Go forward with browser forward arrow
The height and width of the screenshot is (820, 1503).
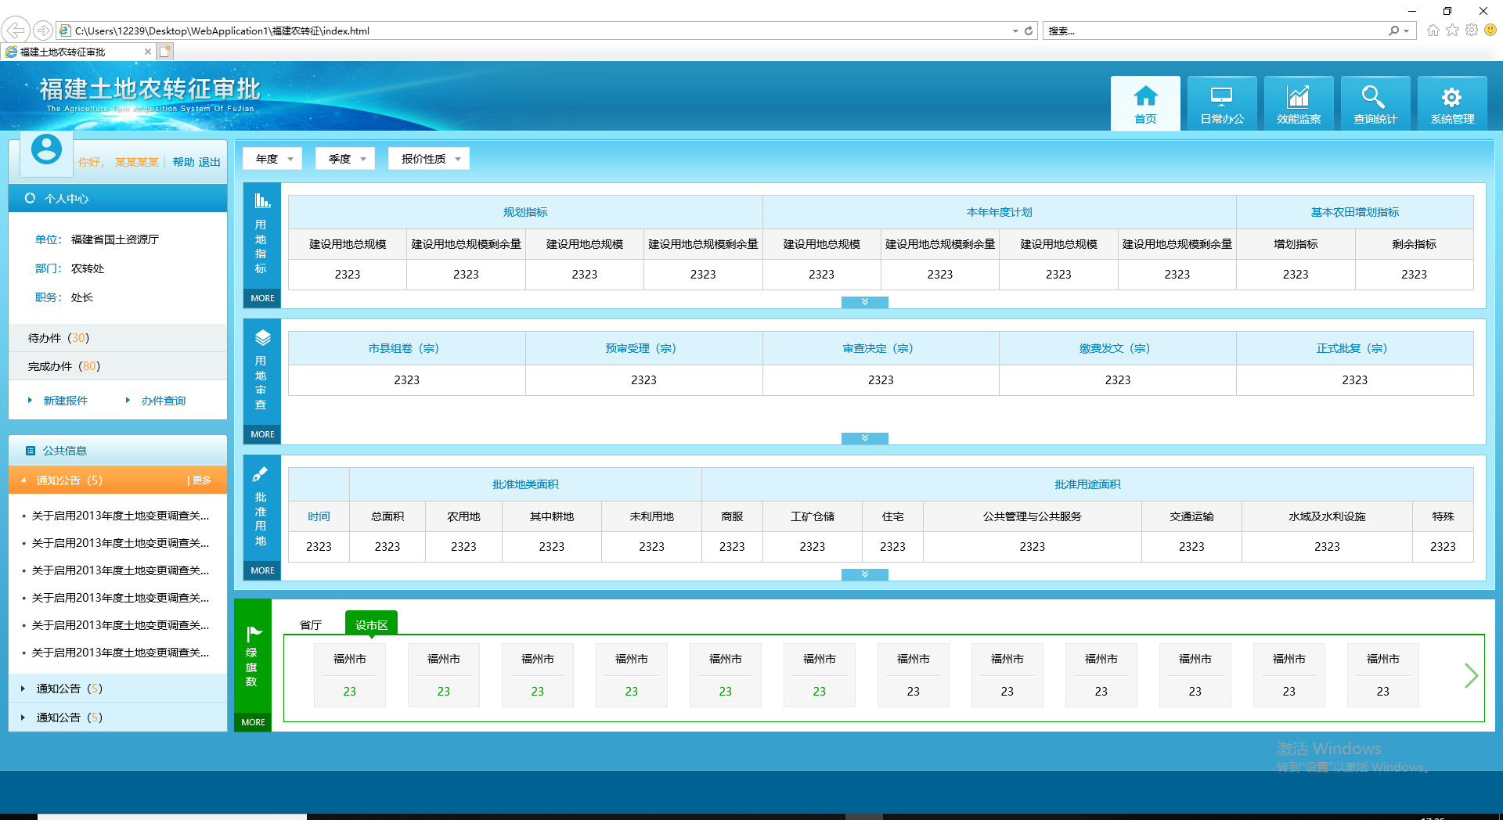tap(43, 31)
